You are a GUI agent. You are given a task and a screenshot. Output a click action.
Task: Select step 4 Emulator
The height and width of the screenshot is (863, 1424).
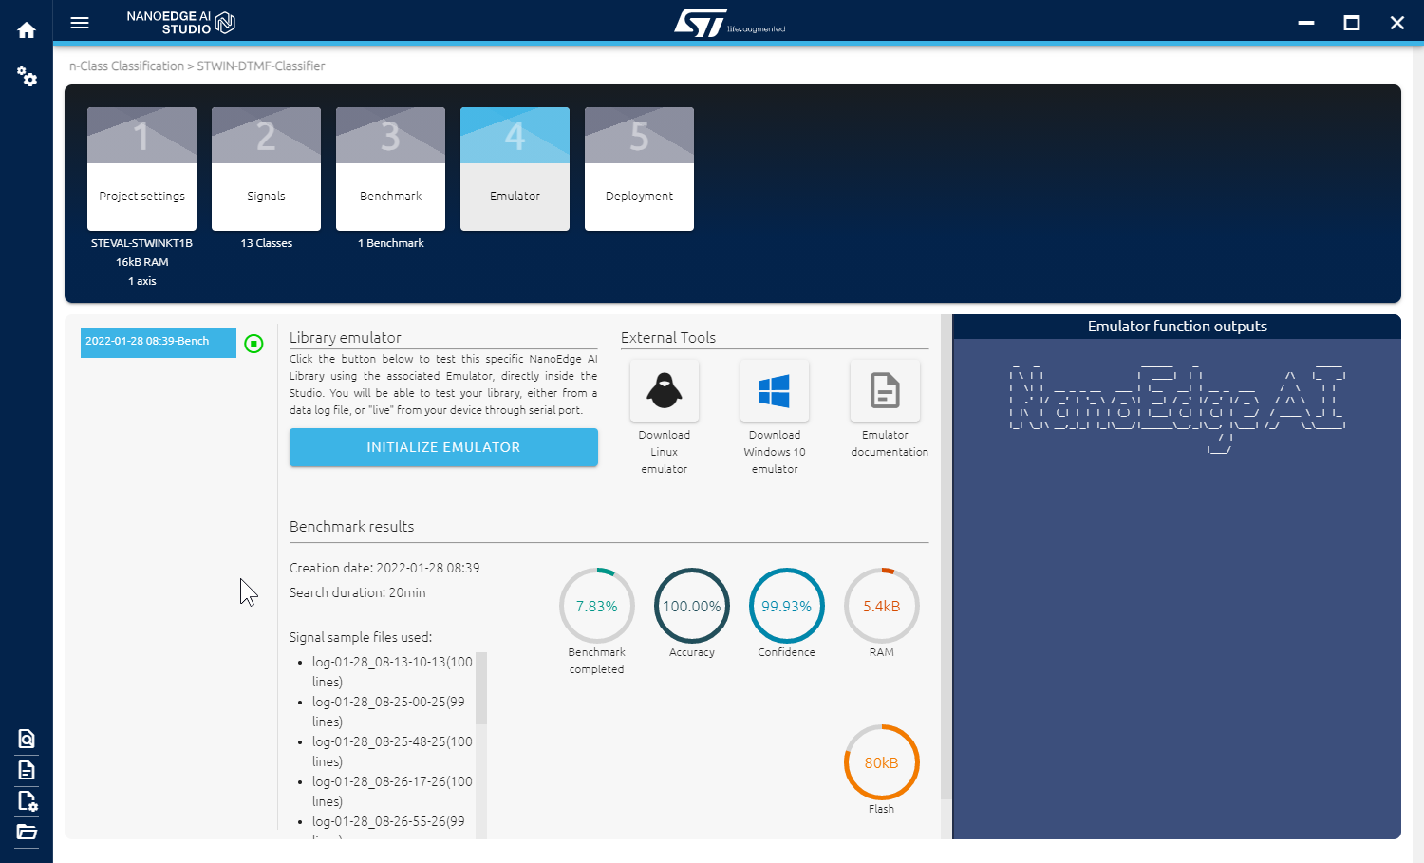click(515, 169)
